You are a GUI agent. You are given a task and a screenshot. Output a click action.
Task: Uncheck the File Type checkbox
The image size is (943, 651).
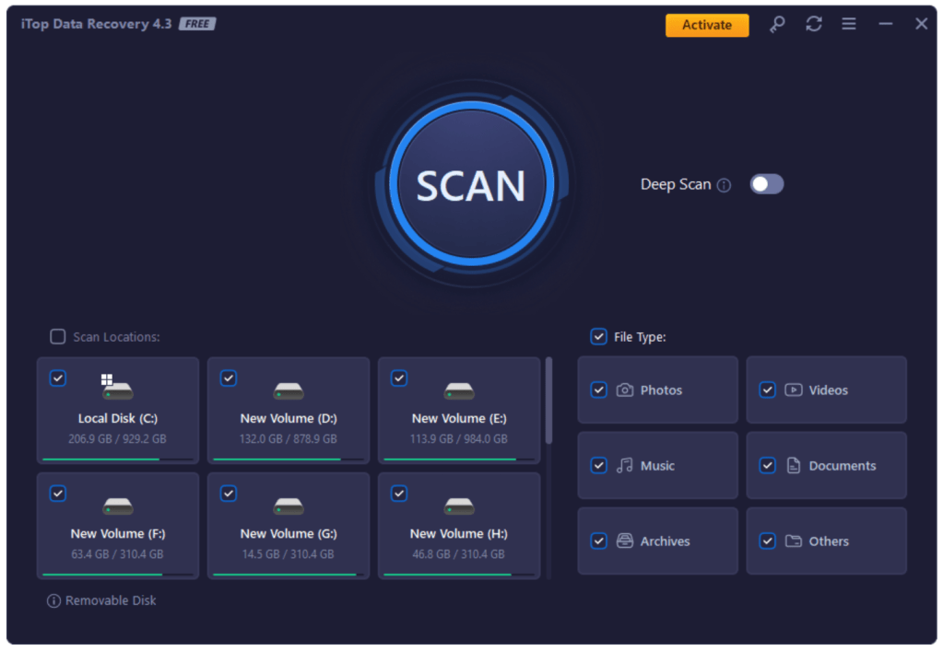pos(598,337)
